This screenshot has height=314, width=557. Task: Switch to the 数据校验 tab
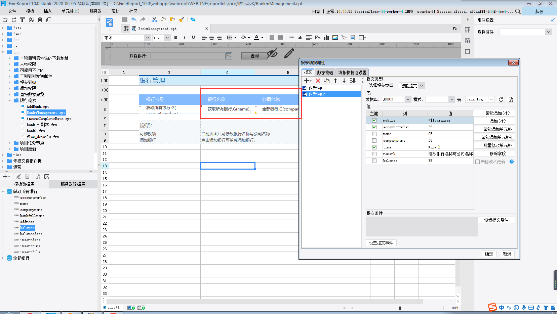pos(325,72)
